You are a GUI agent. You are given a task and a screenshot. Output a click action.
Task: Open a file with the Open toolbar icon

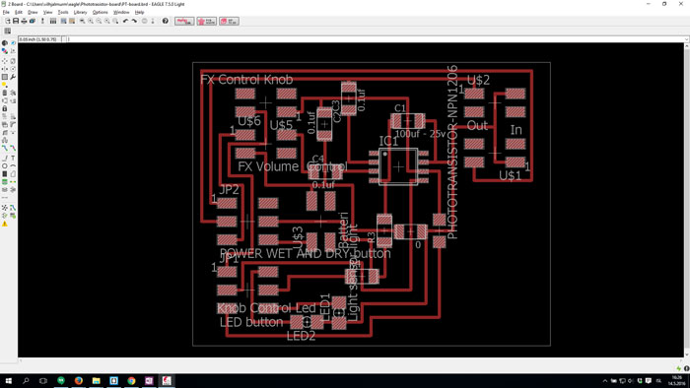click(8, 21)
